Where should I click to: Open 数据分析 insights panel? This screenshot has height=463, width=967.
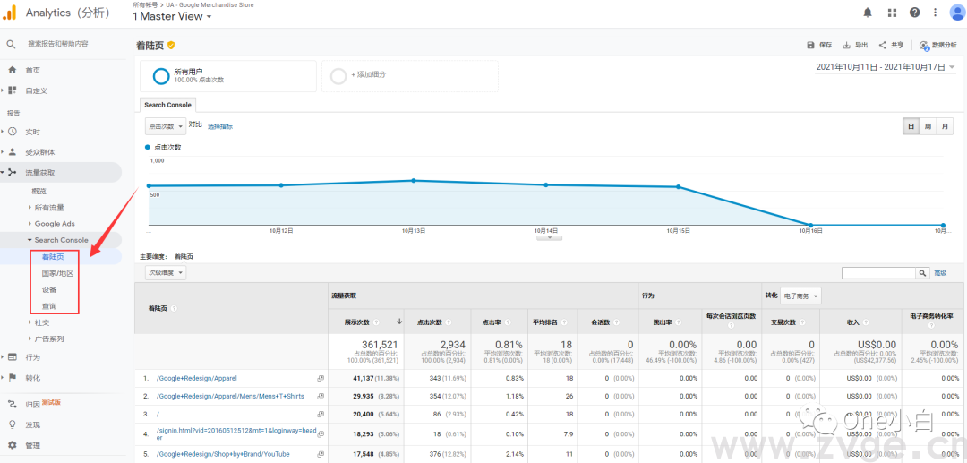[x=937, y=45]
